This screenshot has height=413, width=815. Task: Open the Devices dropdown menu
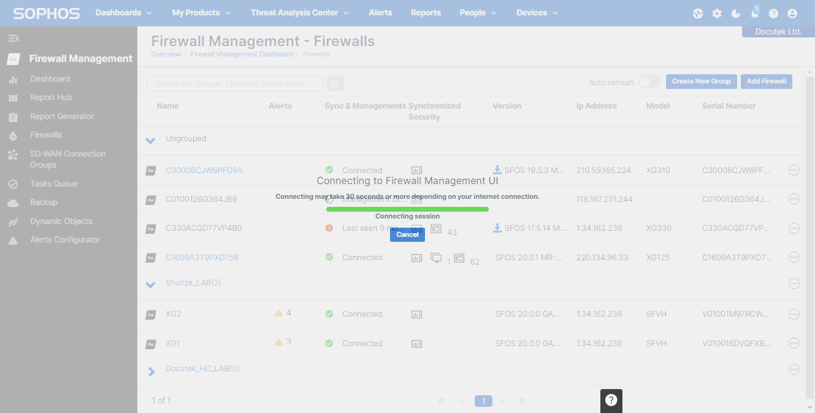pyautogui.click(x=537, y=13)
